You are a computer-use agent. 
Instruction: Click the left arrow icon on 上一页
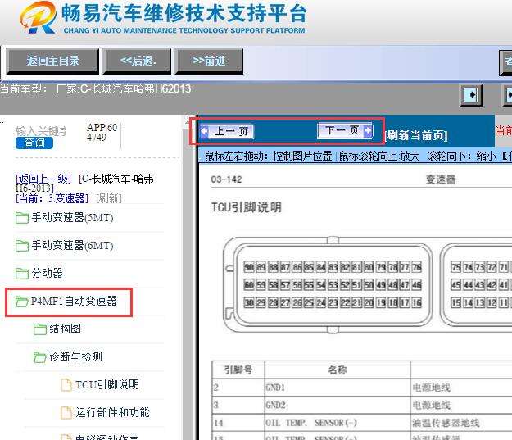(x=205, y=131)
